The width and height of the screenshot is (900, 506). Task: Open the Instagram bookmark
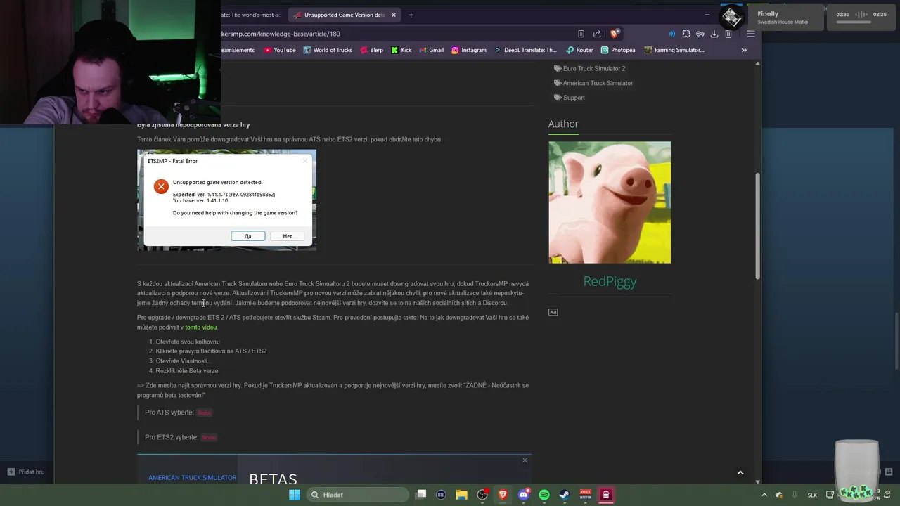(x=469, y=50)
